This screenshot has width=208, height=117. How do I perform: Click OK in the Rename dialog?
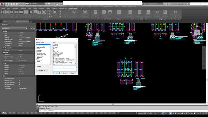pyautogui.click(x=56, y=73)
